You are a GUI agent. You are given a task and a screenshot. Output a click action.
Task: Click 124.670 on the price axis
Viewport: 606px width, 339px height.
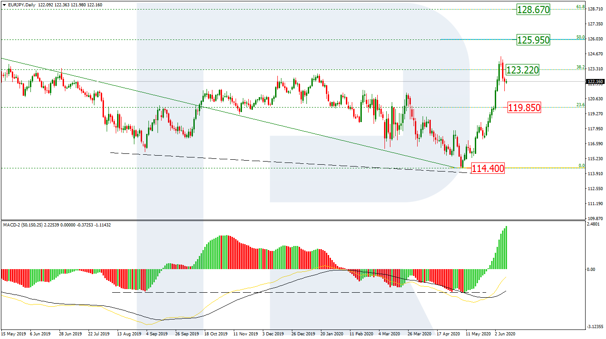point(595,54)
